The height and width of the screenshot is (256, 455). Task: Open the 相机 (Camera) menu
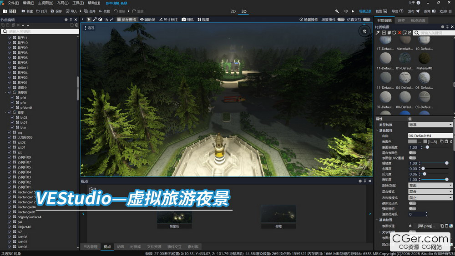187,20
